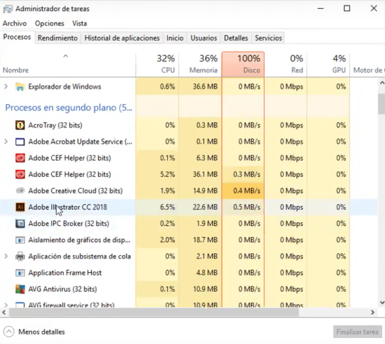Click the Motor de GPU column header
This screenshot has height=344, width=385.
coord(367,64)
